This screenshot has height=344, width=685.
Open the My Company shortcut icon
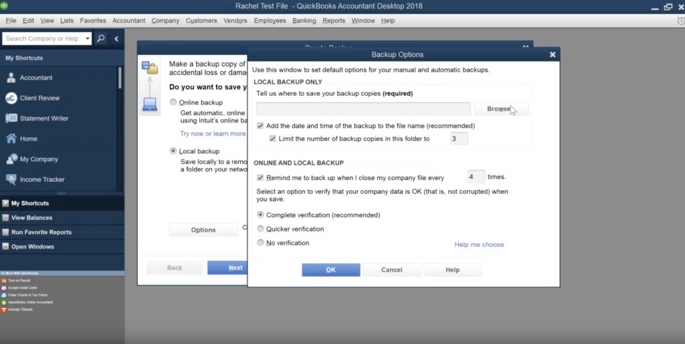(11, 159)
